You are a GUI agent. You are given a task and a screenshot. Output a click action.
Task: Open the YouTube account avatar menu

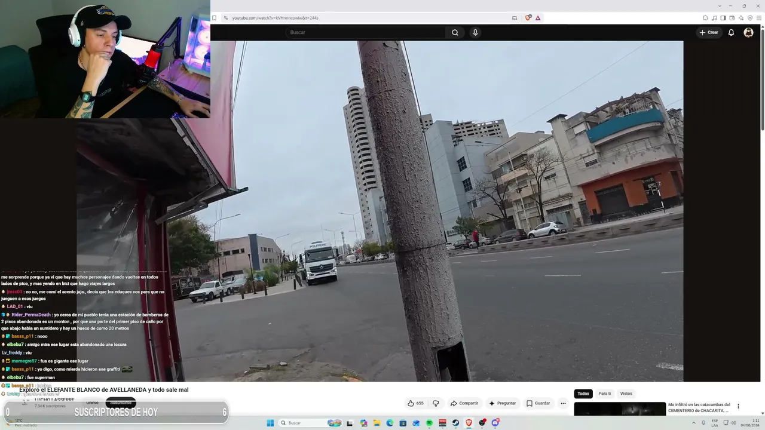(x=748, y=32)
